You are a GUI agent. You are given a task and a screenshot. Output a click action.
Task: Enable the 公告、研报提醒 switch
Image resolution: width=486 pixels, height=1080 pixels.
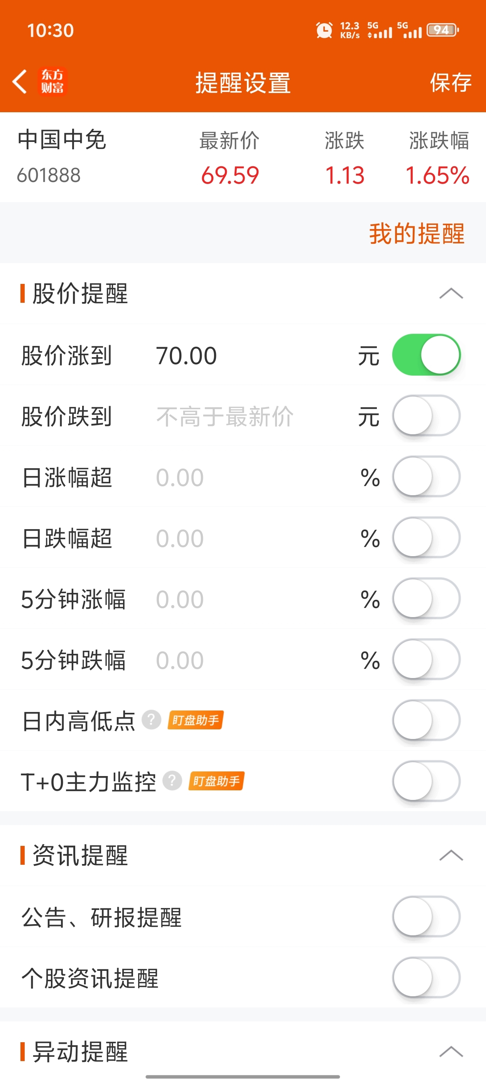click(426, 916)
